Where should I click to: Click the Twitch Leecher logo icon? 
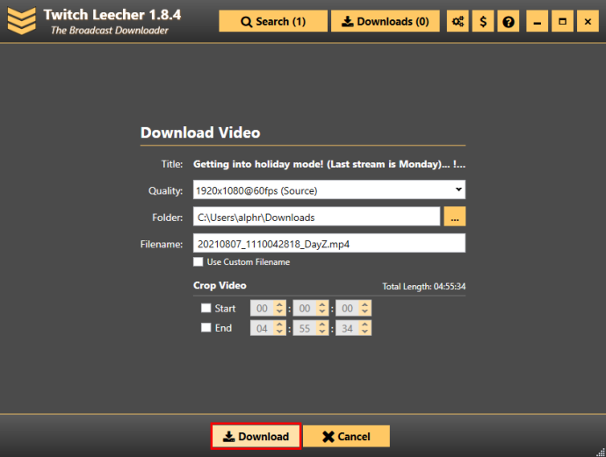pyautogui.click(x=22, y=21)
